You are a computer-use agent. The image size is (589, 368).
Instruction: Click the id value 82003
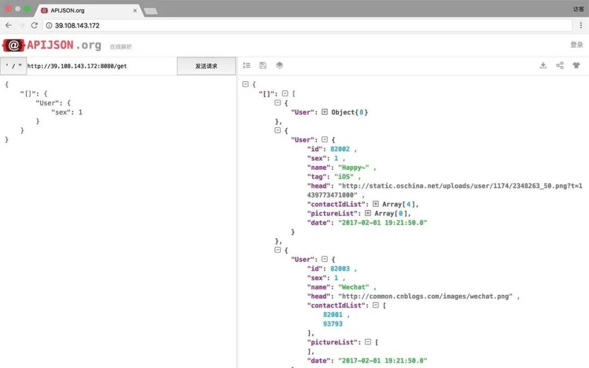pos(340,268)
